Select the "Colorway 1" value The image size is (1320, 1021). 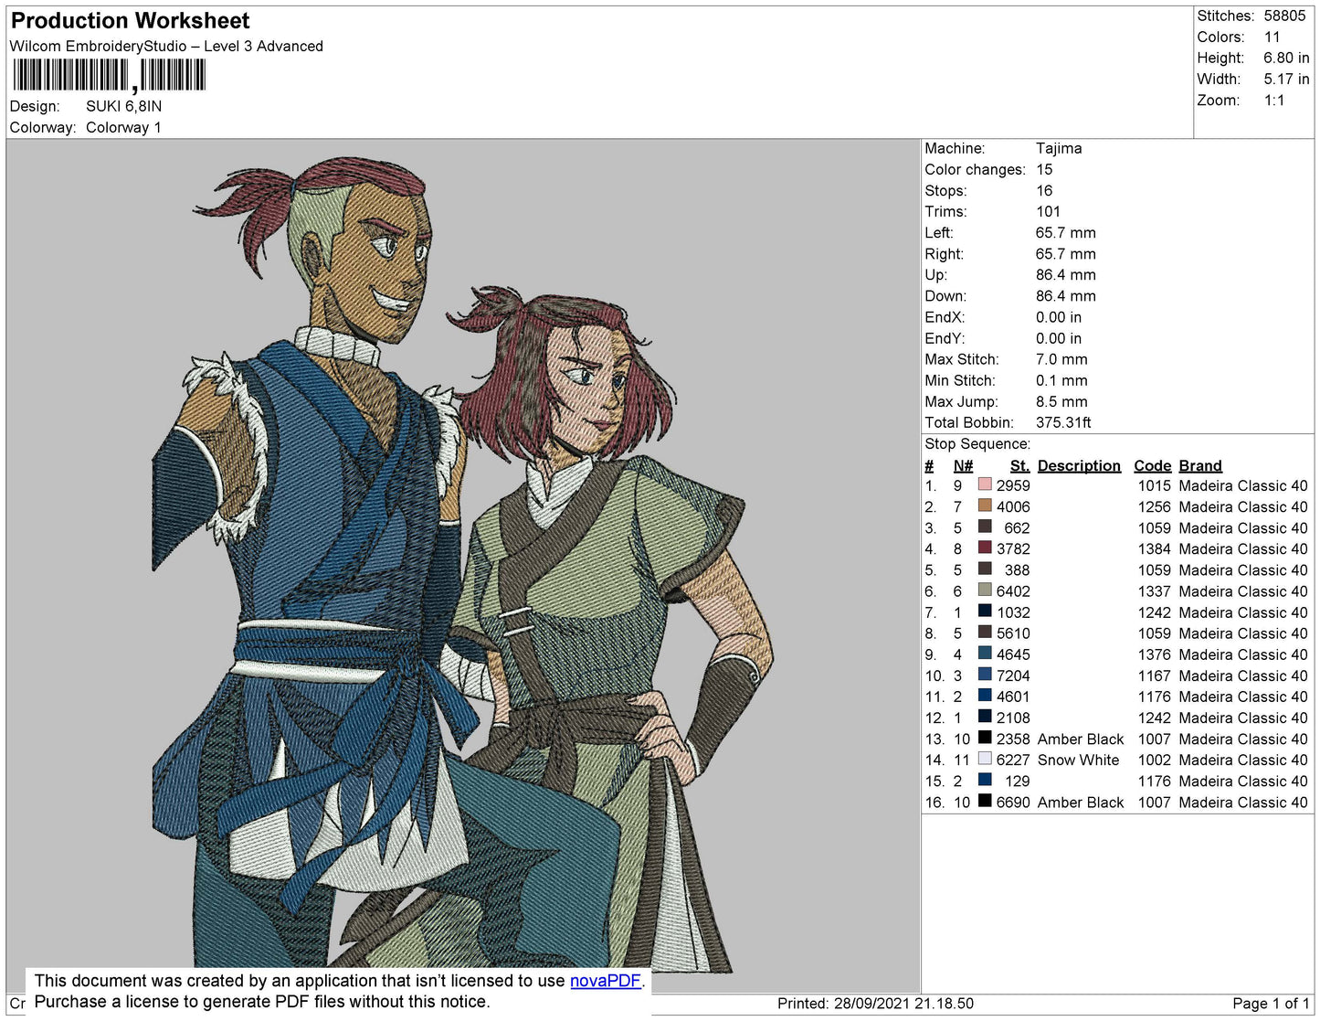click(x=123, y=127)
